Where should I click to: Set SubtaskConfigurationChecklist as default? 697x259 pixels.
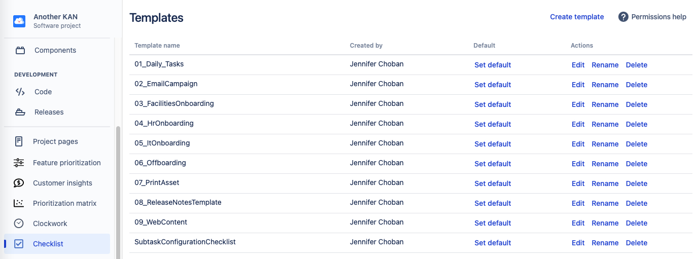pos(493,243)
